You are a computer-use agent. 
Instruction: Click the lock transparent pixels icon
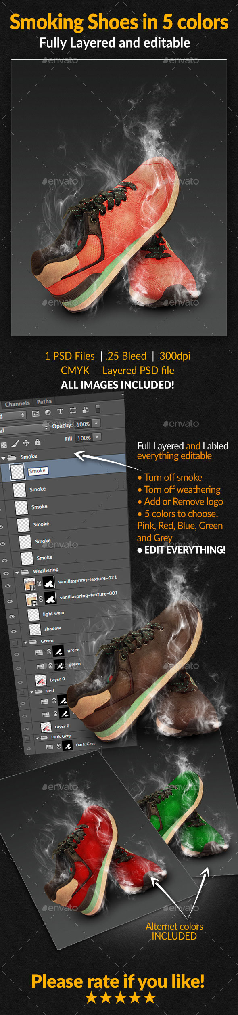(x=4, y=445)
